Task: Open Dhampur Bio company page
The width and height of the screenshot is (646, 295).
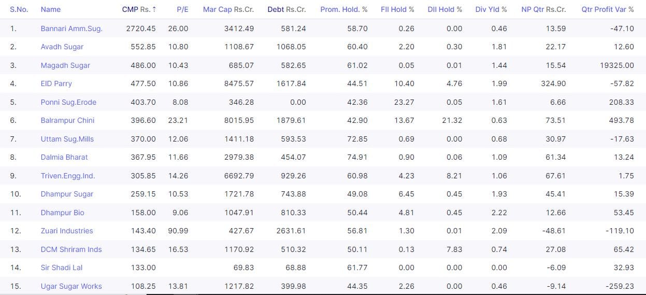Action: pyautogui.click(x=63, y=213)
